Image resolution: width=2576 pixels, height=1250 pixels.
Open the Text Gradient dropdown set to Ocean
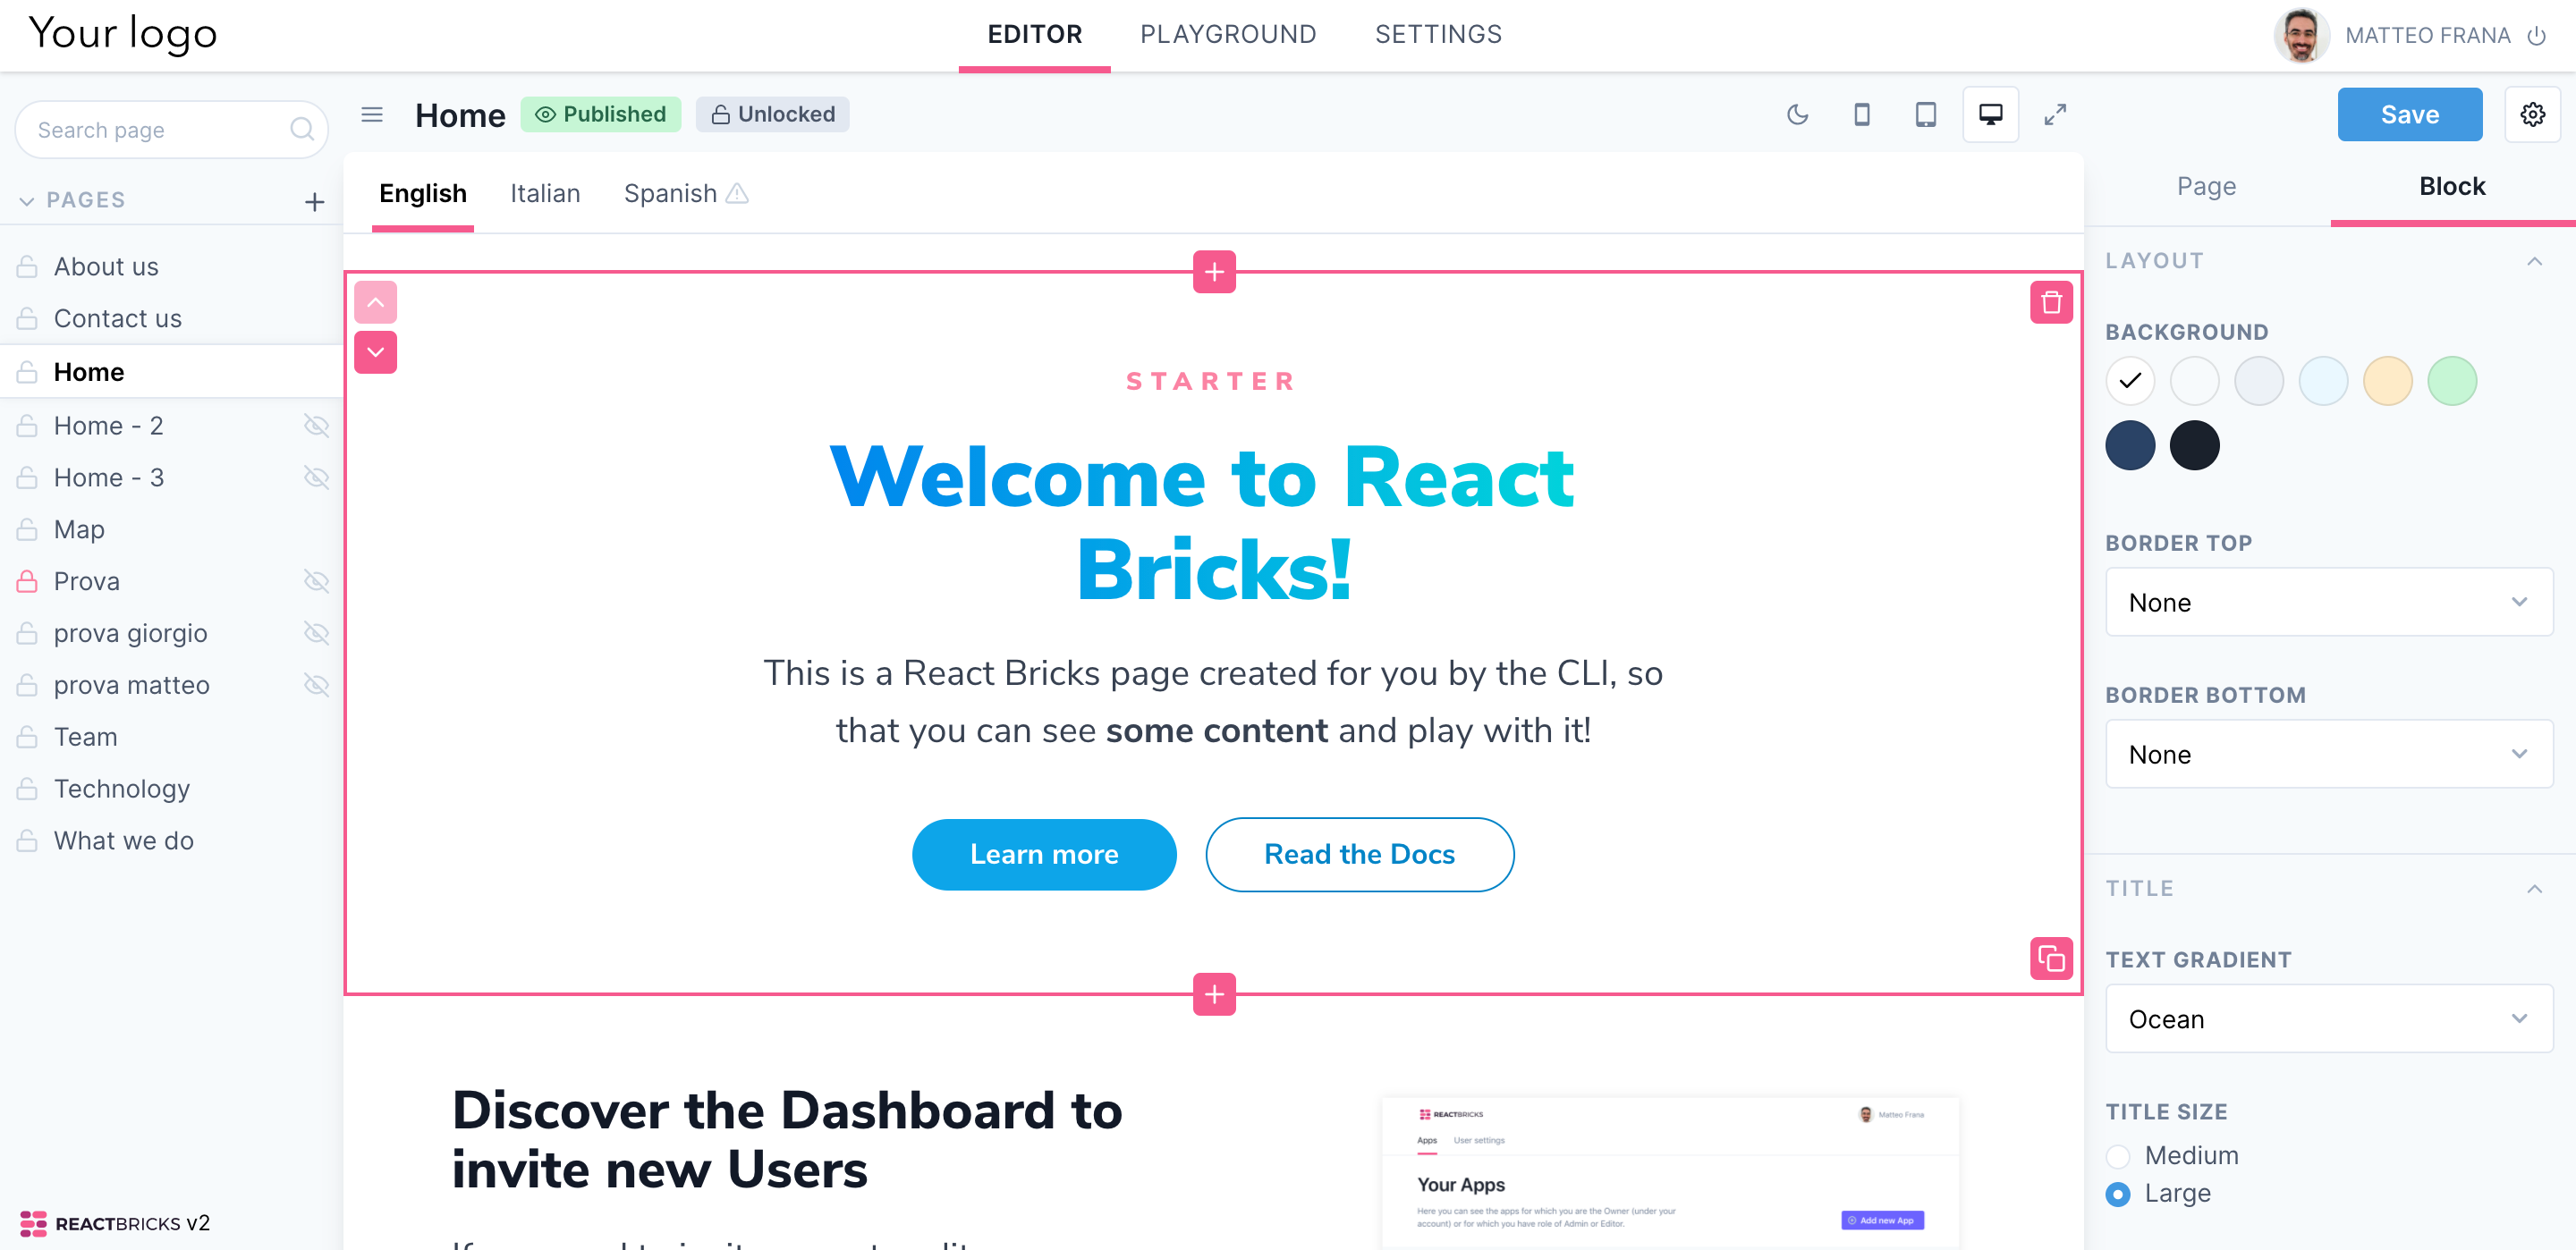pyautogui.click(x=2328, y=1018)
